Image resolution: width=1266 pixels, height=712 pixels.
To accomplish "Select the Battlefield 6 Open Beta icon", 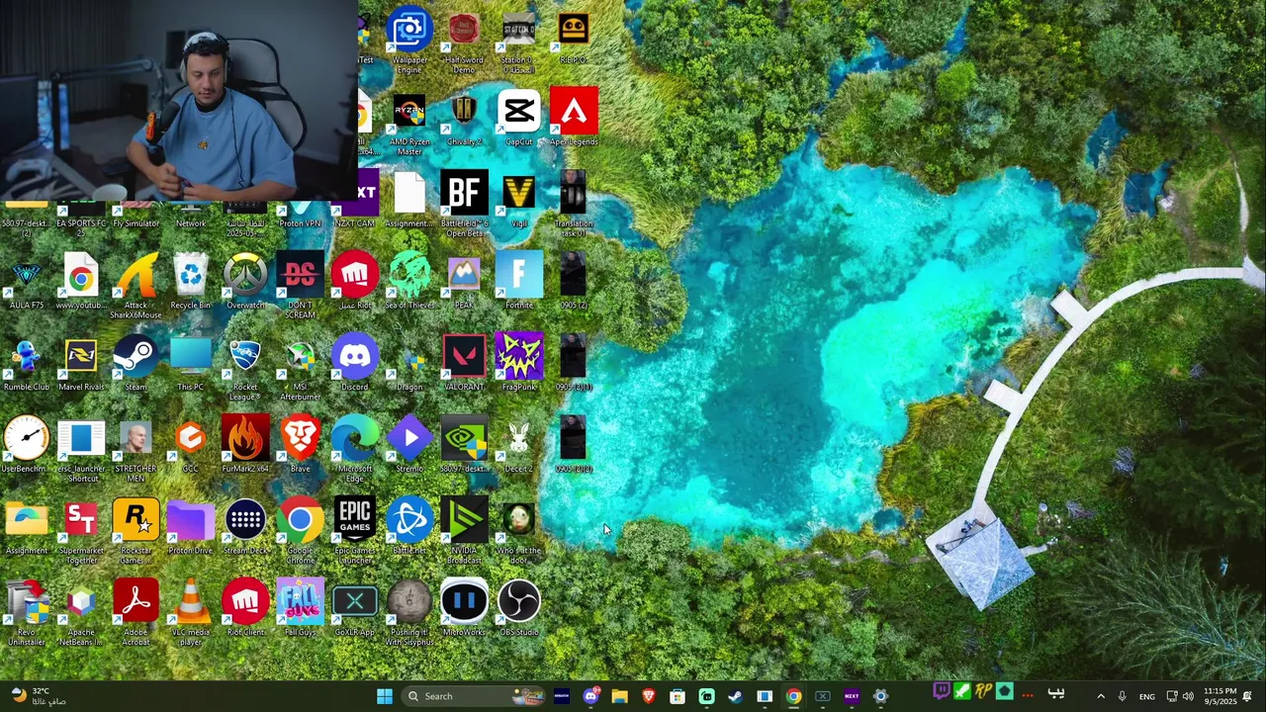I will 464,203.
